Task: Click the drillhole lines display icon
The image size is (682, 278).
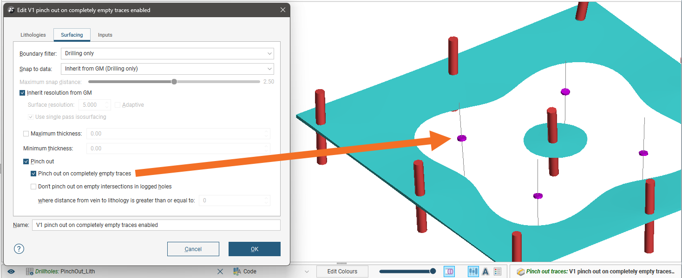Action: (473, 272)
